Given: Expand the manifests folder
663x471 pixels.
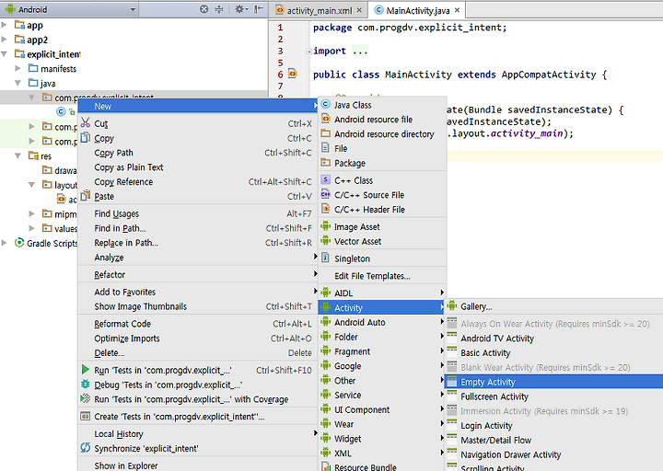Looking at the screenshot, I should coord(17,68).
